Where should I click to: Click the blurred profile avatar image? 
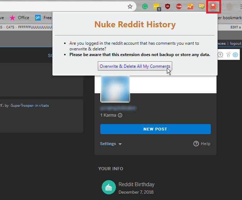pos(115,89)
